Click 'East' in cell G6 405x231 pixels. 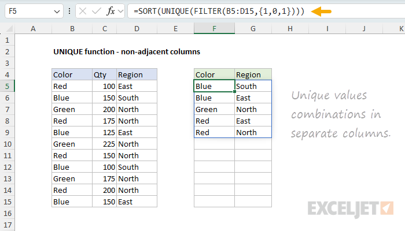pyautogui.click(x=253, y=98)
